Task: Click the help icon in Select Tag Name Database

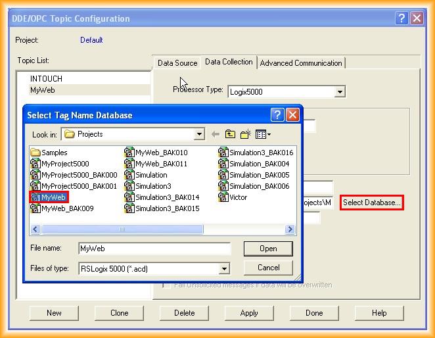Action: (x=278, y=115)
